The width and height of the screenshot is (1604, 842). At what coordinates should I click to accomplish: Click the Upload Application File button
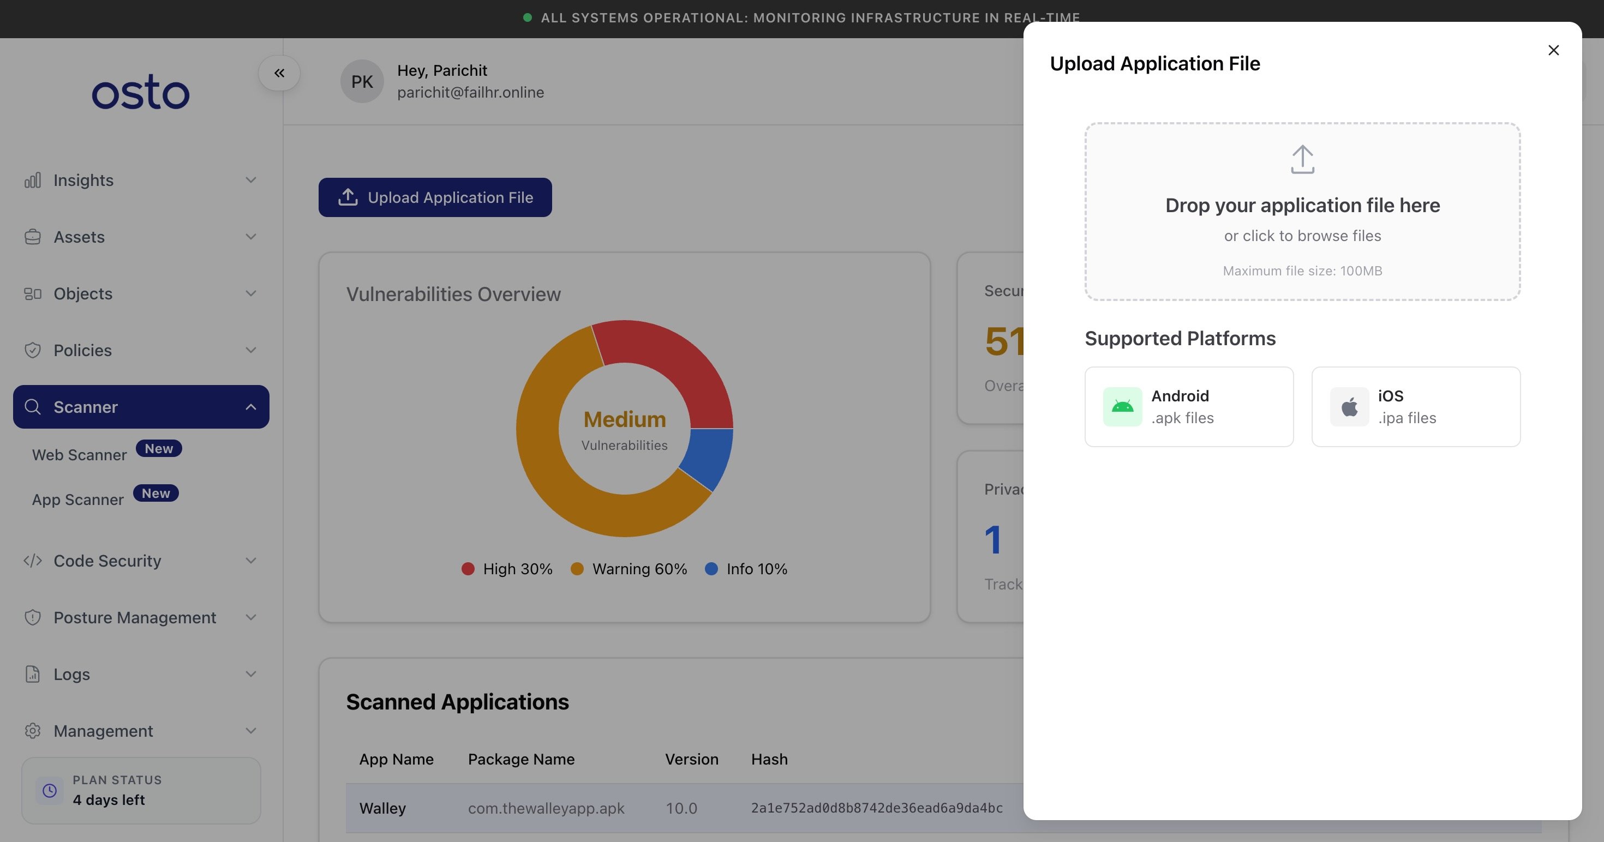[x=435, y=197]
